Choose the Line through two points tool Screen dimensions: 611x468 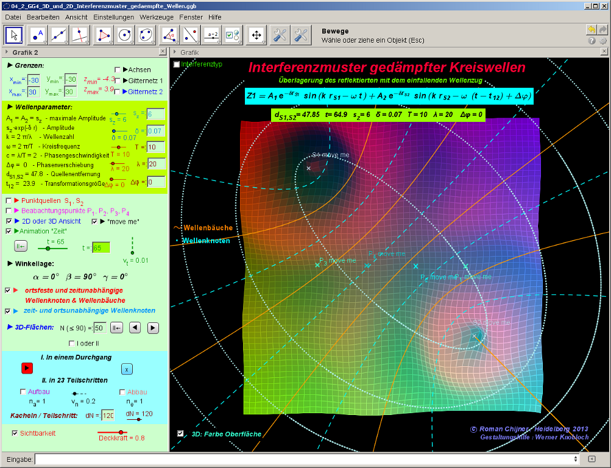pyautogui.click(x=59, y=35)
